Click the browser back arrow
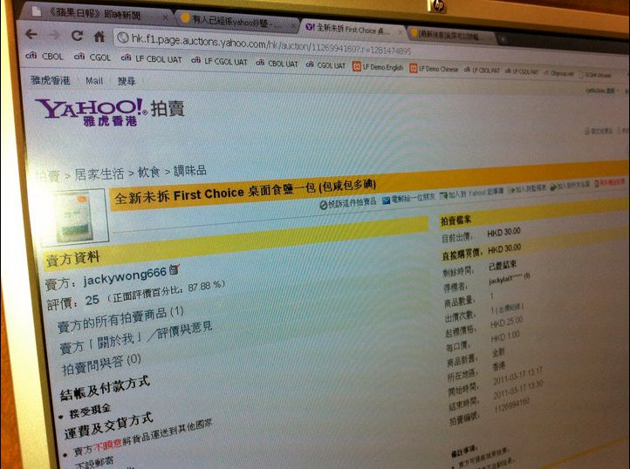 point(31,35)
